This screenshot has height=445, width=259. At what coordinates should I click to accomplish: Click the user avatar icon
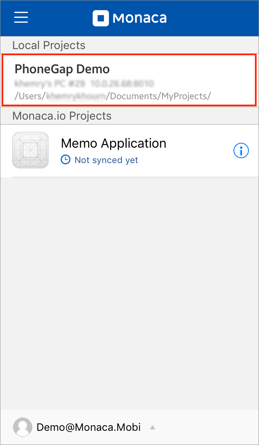tap(23, 427)
